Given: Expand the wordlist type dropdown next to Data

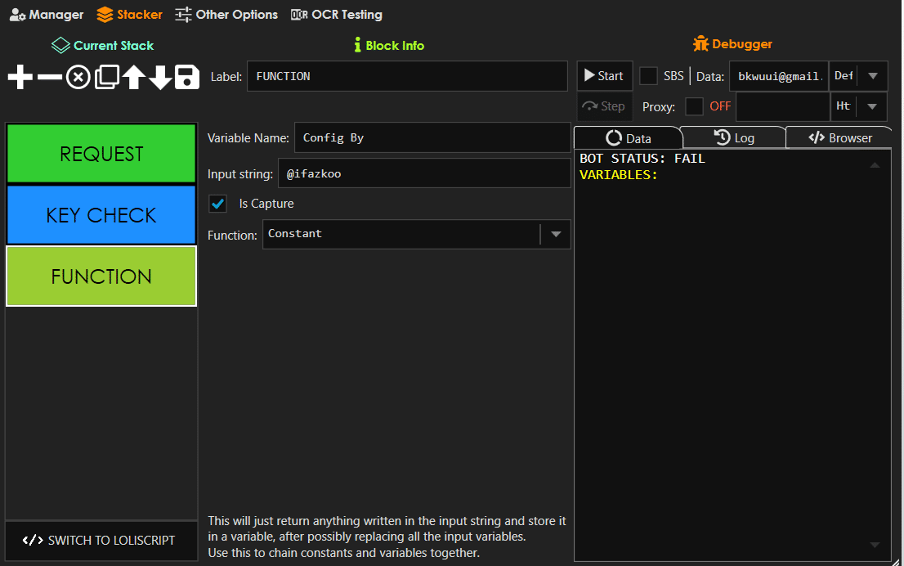Looking at the screenshot, I should 872,75.
